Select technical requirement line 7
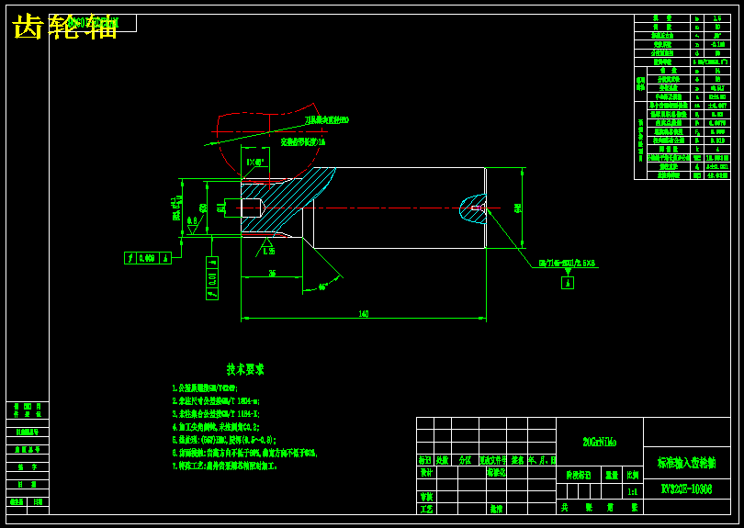744x528 pixels. click(225, 466)
